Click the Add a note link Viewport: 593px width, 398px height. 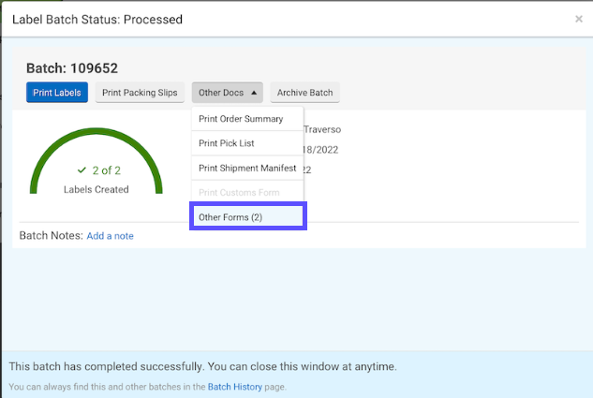[110, 236]
